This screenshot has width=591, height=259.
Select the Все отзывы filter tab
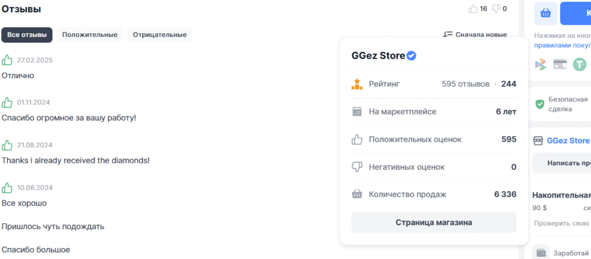27,35
